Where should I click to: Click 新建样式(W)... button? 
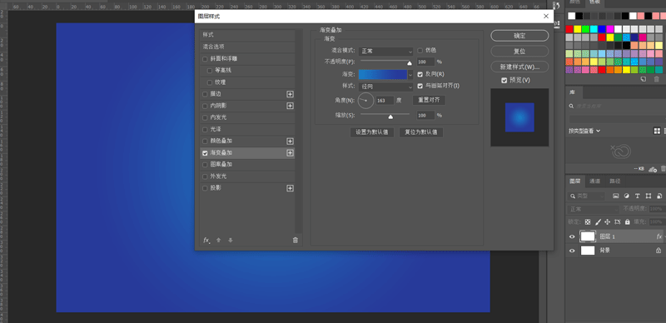[x=519, y=67]
